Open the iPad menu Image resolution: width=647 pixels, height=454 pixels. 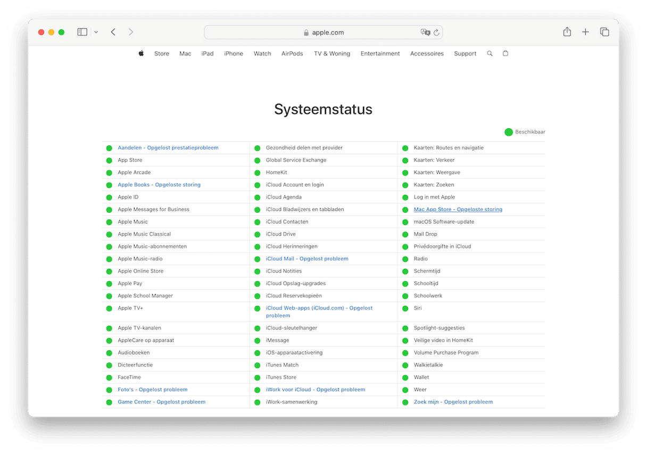(x=208, y=54)
